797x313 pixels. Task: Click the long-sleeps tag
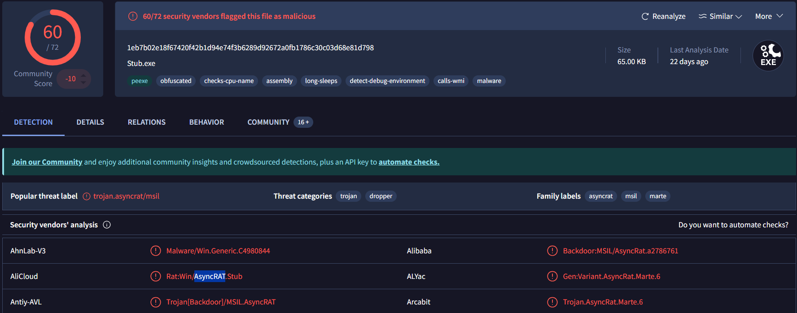pyautogui.click(x=321, y=81)
